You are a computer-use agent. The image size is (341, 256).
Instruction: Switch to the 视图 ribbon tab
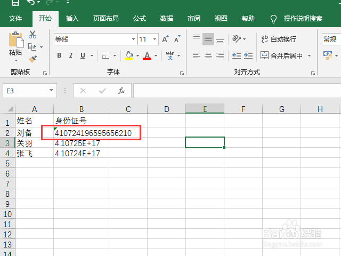(221, 19)
